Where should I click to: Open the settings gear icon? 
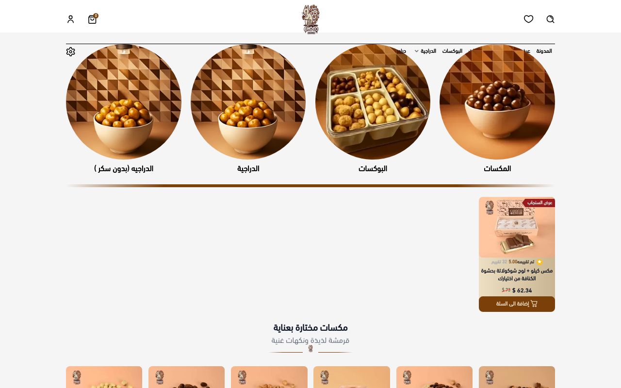[x=71, y=51]
